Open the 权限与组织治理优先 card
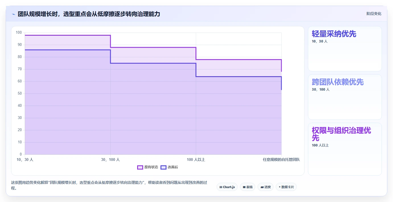Screen dimensions: 393x202 click(345, 149)
